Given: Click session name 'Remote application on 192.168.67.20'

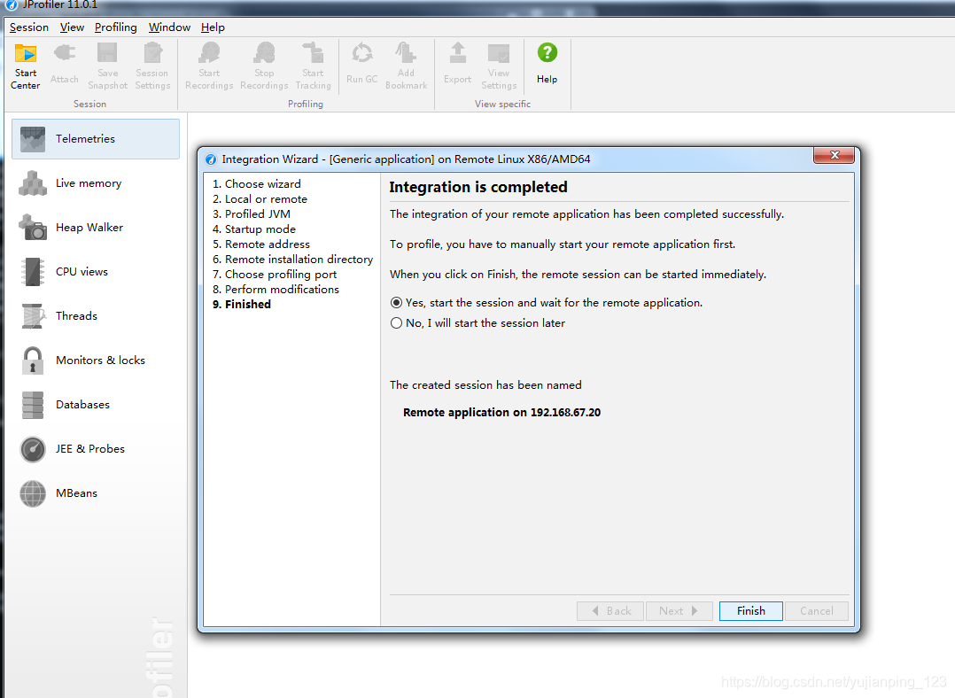Looking at the screenshot, I should pos(501,413).
